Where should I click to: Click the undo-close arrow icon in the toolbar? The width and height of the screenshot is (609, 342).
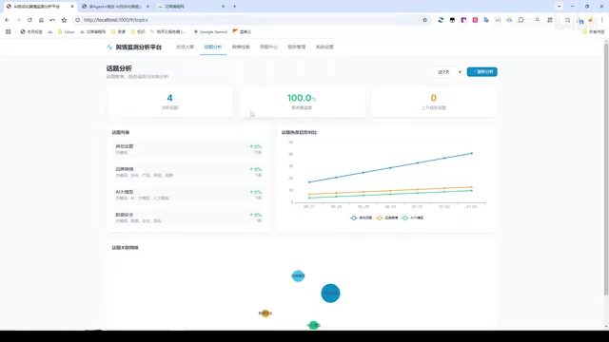[52, 20]
